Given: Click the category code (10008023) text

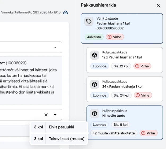Looking at the screenshot, I should click(16, 63).
